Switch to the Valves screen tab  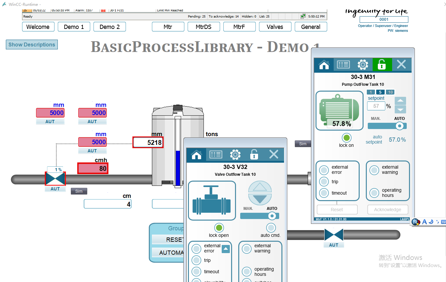(275, 27)
